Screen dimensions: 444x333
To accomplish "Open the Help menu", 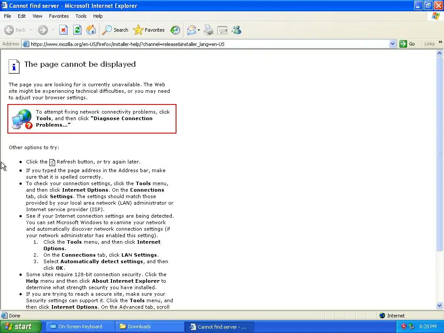I will pos(98,16).
